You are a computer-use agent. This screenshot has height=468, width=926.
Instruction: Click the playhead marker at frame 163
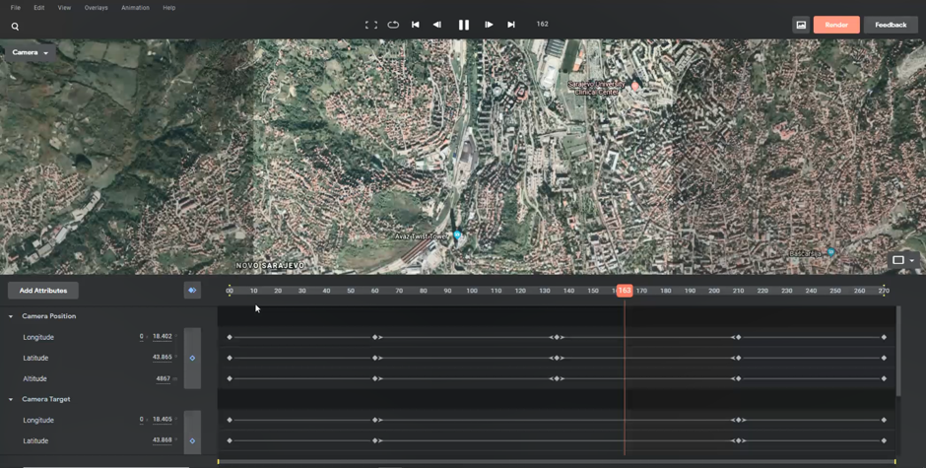click(625, 291)
